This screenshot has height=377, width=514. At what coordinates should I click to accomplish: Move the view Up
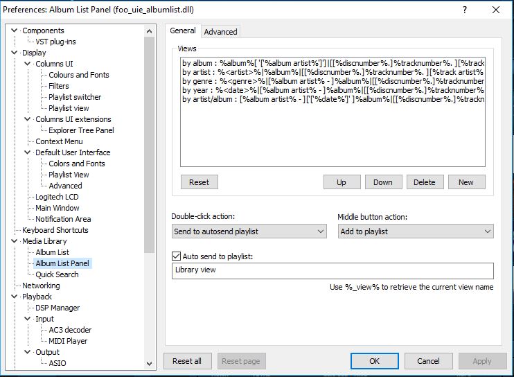[x=342, y=182]
